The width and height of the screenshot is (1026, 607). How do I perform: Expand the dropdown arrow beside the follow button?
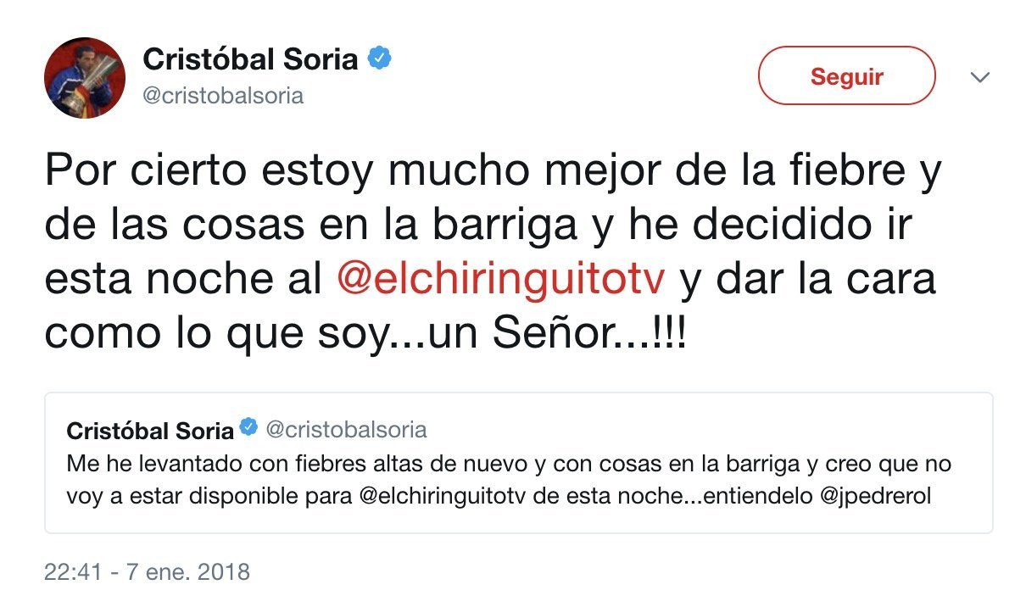coord(981,75)
